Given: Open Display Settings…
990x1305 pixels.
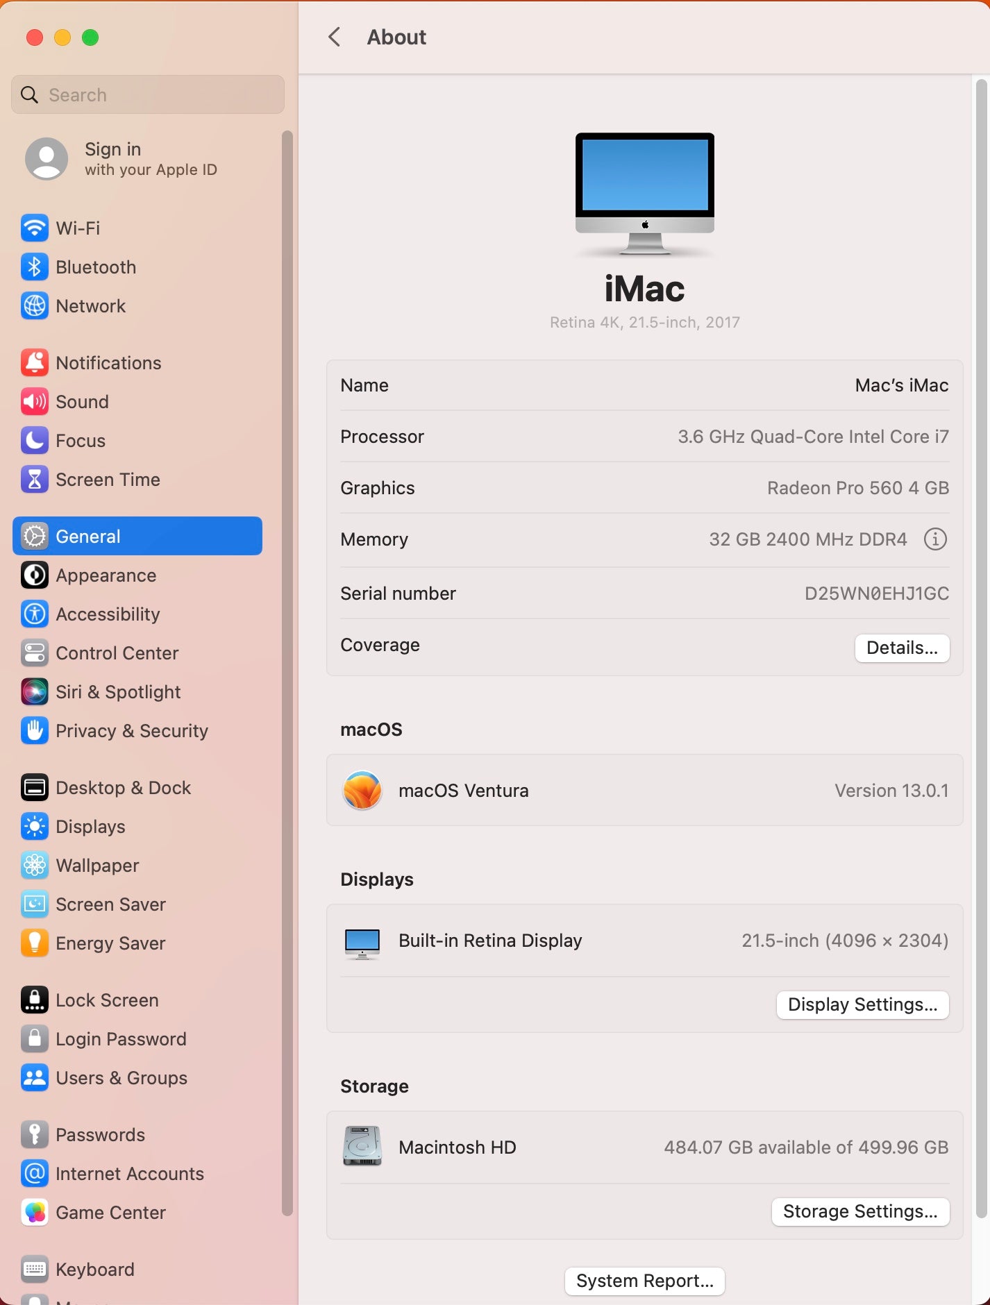Looking at the screenshot, I should tap(862, 1004).
